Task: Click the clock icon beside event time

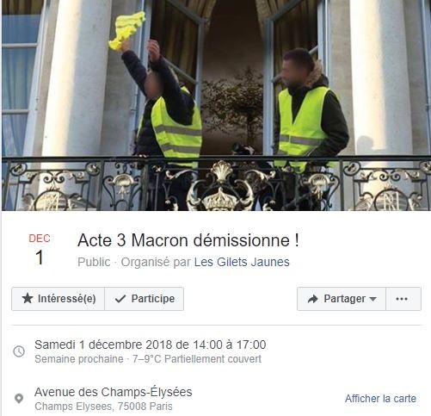Action: [19, 351]
